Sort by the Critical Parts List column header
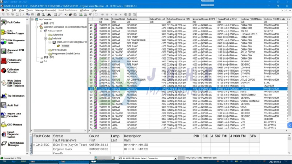Image resolution: width=292 pixels, height=164 pixels. [x=157, y=19]
